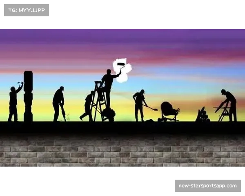The height and width of the screenshot is (196, 245).
Task: Open the new-starsportsapp.com link
Action: pyautogui.click(x=207, y=186)
